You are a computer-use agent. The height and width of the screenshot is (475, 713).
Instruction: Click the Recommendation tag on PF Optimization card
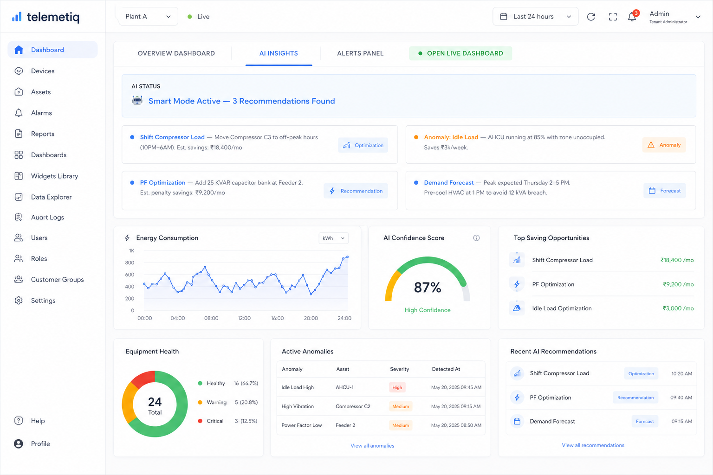pos(356,191)
